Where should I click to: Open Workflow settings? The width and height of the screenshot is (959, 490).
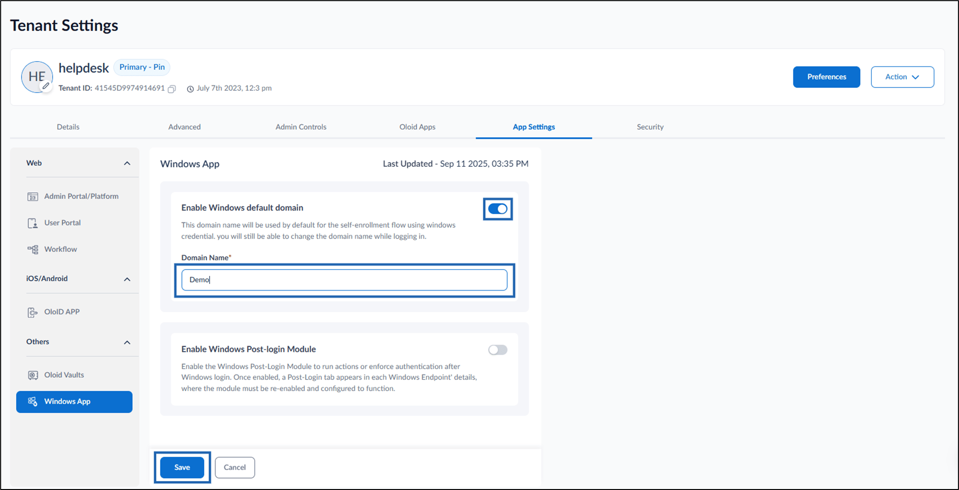pyautogui.click(x=74, y=250)
